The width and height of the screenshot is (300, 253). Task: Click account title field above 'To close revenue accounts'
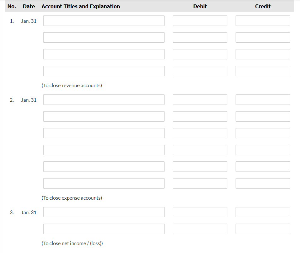coord(104,71)
